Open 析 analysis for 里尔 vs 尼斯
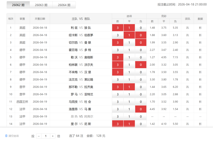Viewport: 213px width, 142px height. 200,124
